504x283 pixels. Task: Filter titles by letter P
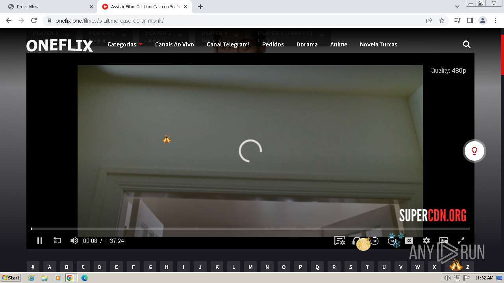(x=300, y=267)
